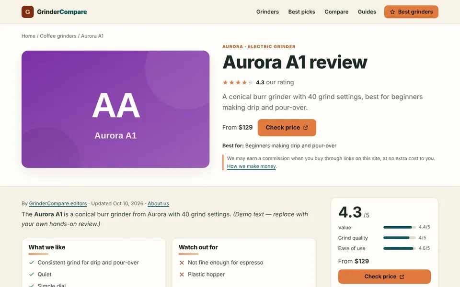
Task: Click the external link icon in sidebar Check price
Action: [x=402, y=277]
